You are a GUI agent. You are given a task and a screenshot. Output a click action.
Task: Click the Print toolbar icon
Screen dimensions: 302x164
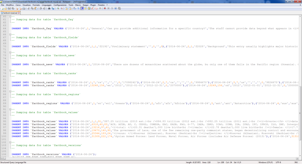click(24, 9)
